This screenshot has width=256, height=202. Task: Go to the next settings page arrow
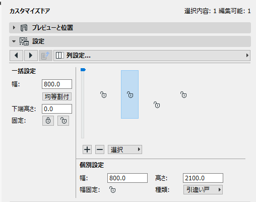pos(31,56)
